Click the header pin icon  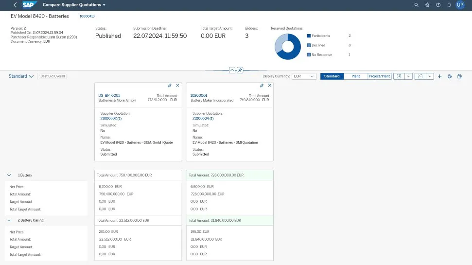[240, 70]
